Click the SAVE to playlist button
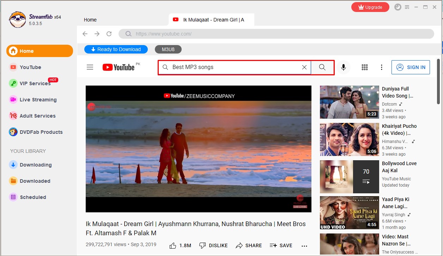The height and width of the screenshot is (256, 443). click(x=281, y=245)
